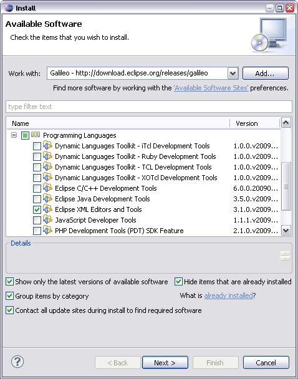Image resolution: width=298 pixels, height=379 pixels.
Task: Toggle Group items by category
Action: tap(9, 296)
